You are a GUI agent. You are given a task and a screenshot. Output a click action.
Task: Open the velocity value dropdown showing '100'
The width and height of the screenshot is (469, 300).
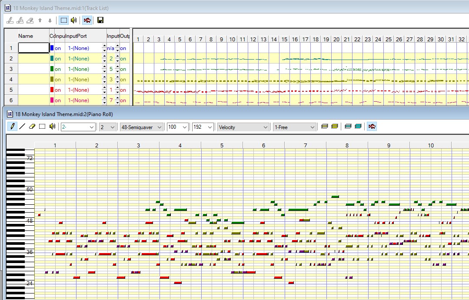click(x=178, y=127)
